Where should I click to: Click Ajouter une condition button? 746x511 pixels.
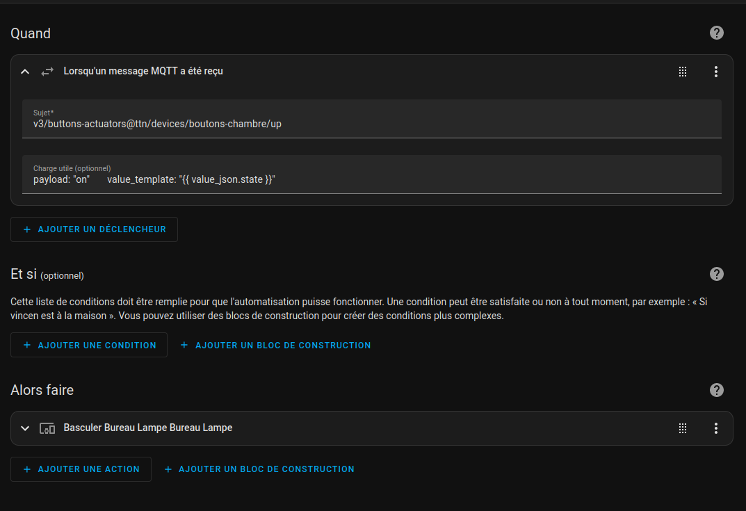point(89,345)
